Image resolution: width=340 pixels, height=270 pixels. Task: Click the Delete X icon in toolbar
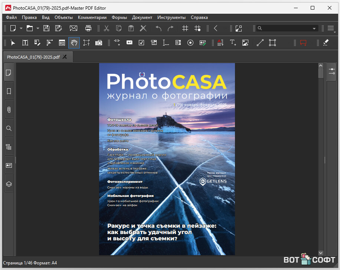click(x=143, y=28)
